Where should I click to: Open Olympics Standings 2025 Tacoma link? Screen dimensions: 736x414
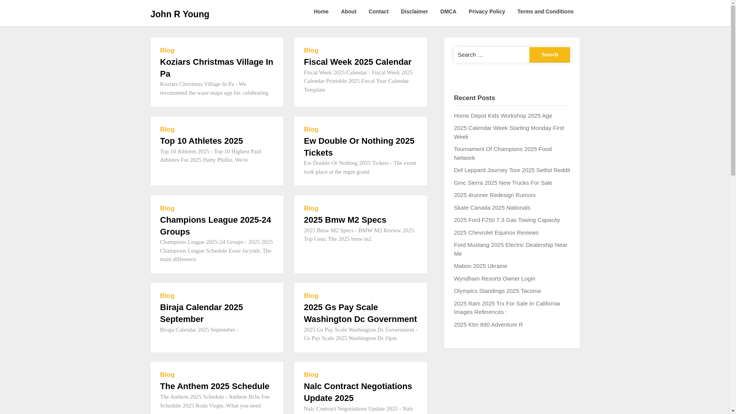point(497,291)
